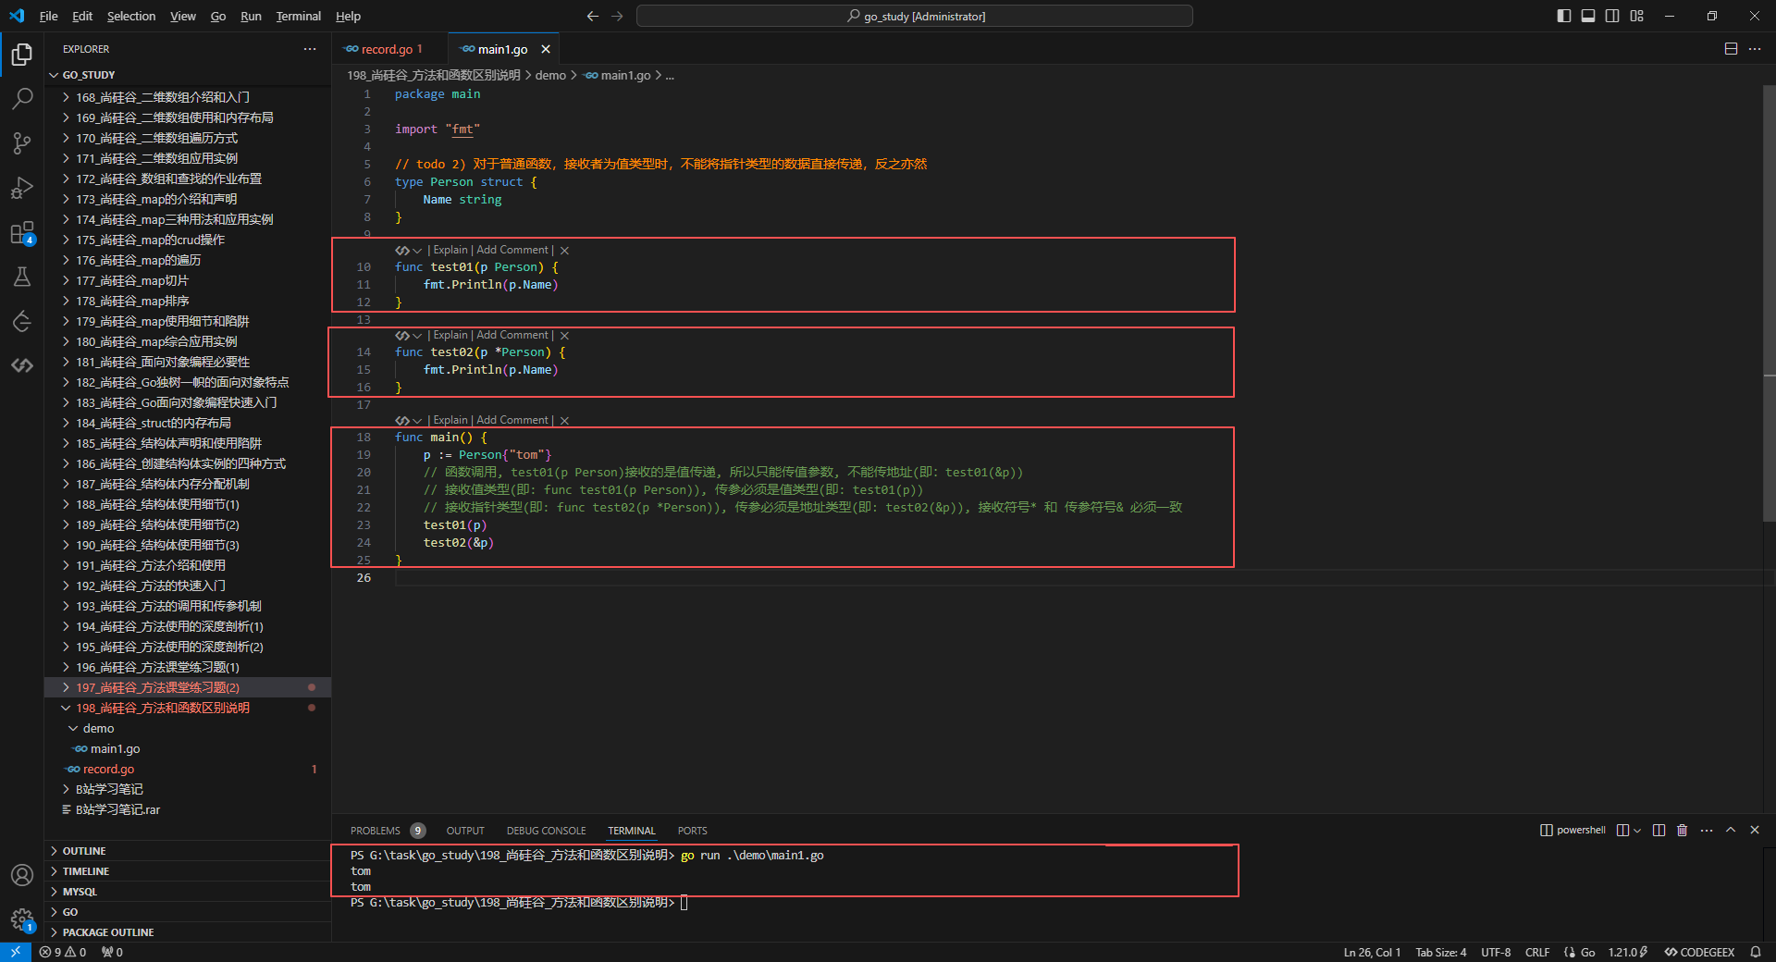Click Explain lens above func main
This screenshot has width=1776, height=962.
click(x=450, y=420)
